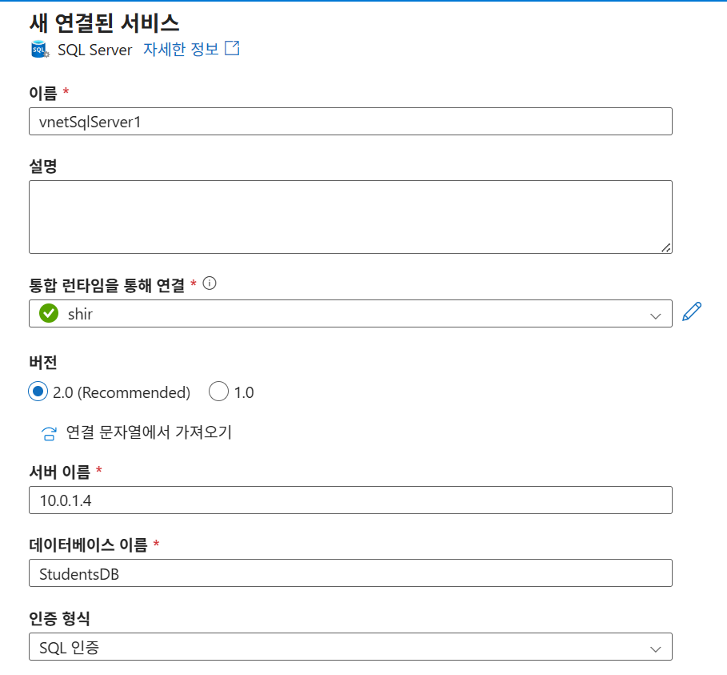This screenshot has height=675, width=727.
Task: Click the 데이터베이스 이름 field with StudentsDB
Action: pos(350,573)
